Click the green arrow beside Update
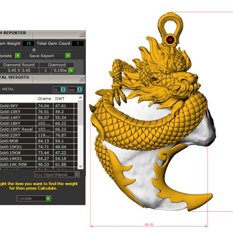233x233 pixels. click(17, 56)
